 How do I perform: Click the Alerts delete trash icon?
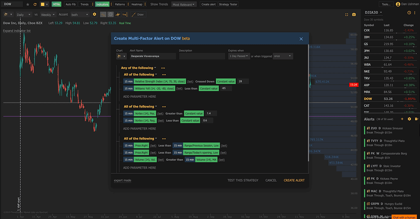point(417,119)
